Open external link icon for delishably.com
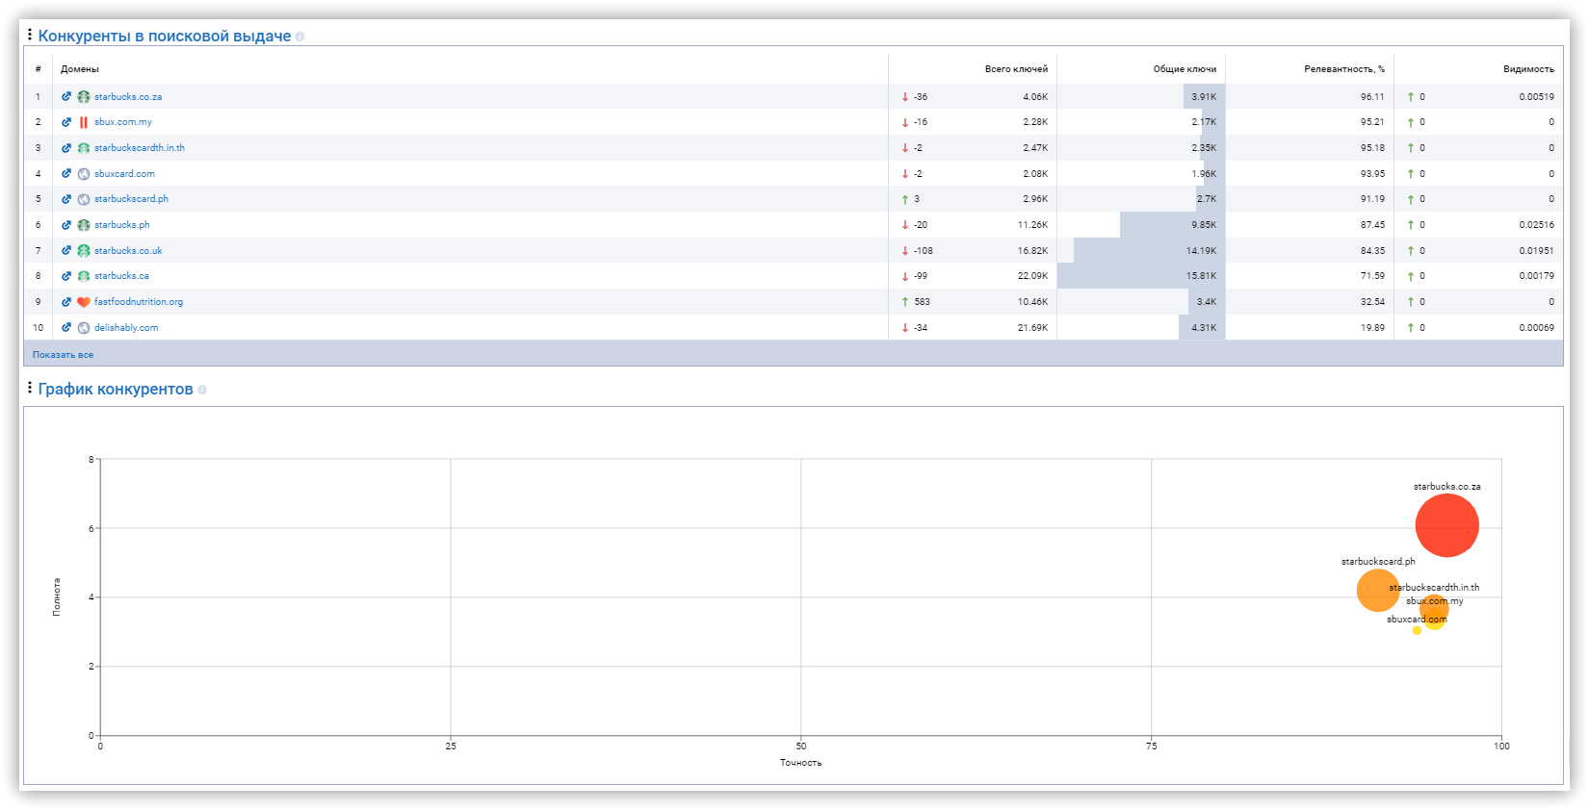The height and width of the screenshot is (810, 1589). (x=66, y=328)
